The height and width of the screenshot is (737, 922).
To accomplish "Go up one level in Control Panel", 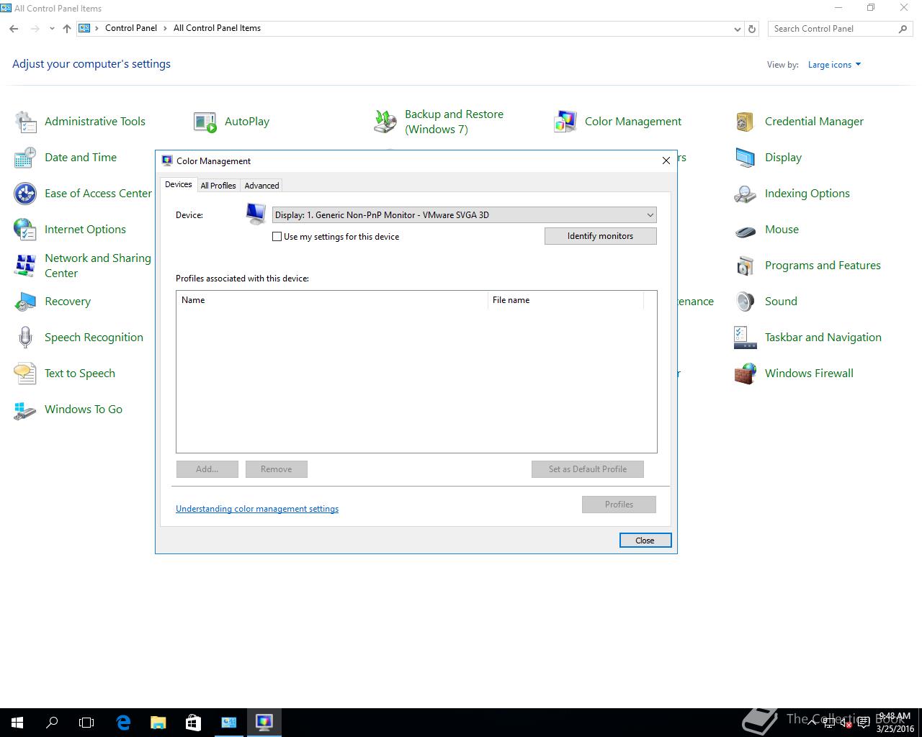I will click(x=67, y=29).
